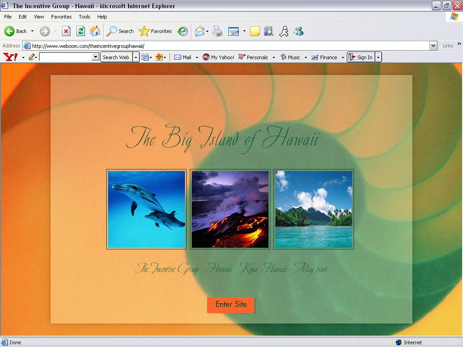Expand the Back button history dropdown
463x347 pixels.
(x=32, y=31)
